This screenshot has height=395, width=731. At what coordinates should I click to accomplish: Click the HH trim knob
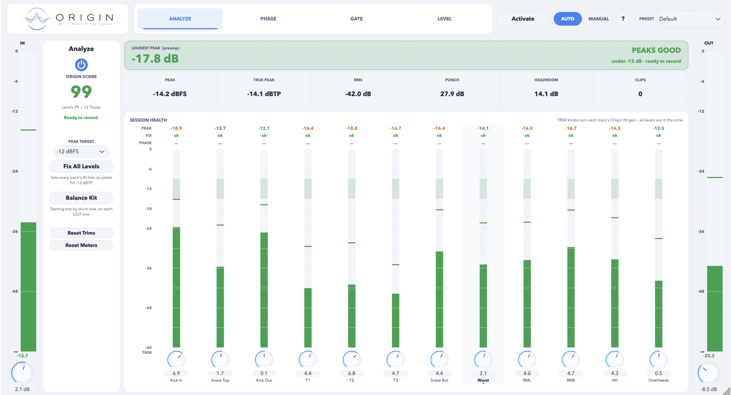tap(615, 360)
